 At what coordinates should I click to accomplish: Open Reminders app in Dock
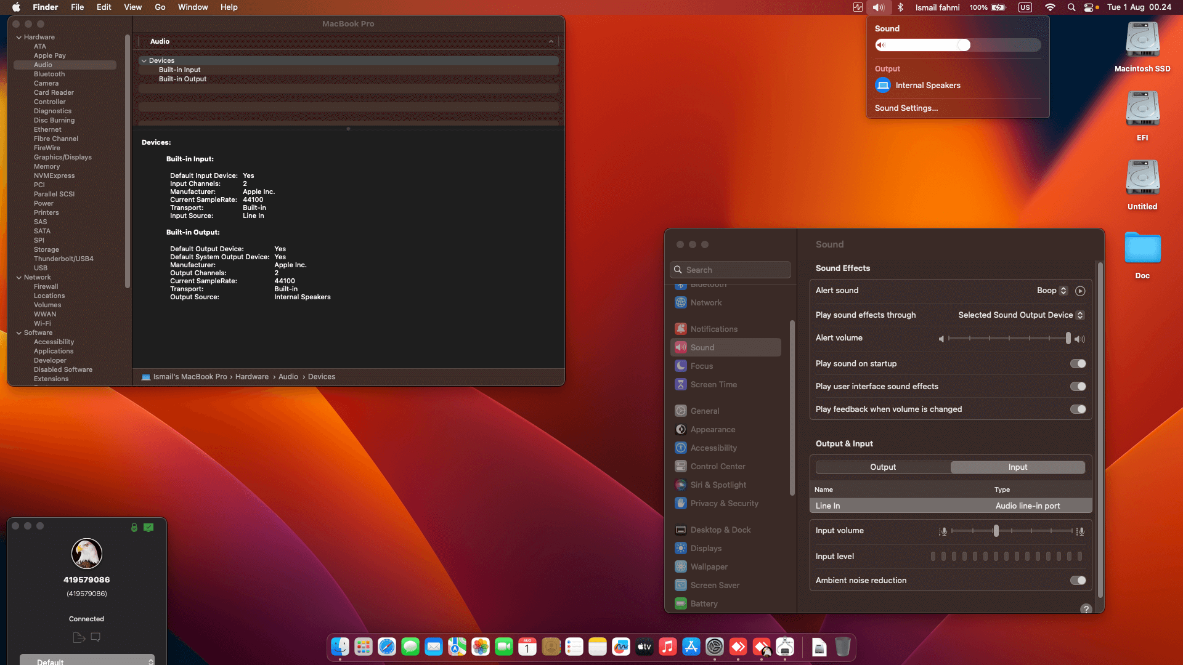574,647
